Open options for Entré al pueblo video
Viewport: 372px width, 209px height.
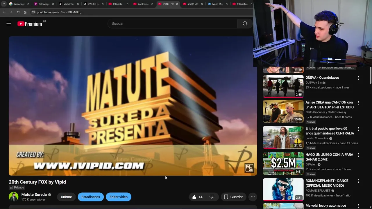(x=358, y=129)
